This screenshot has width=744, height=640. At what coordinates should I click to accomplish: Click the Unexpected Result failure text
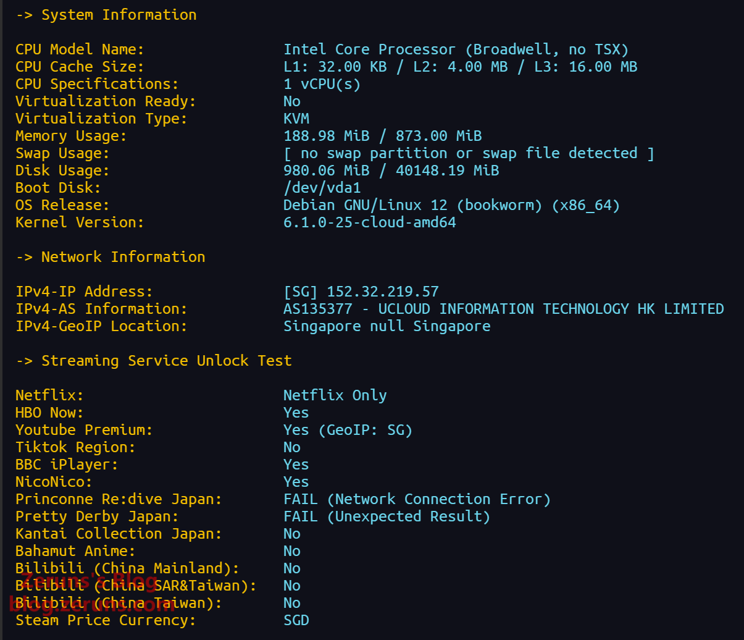[387, 516]
